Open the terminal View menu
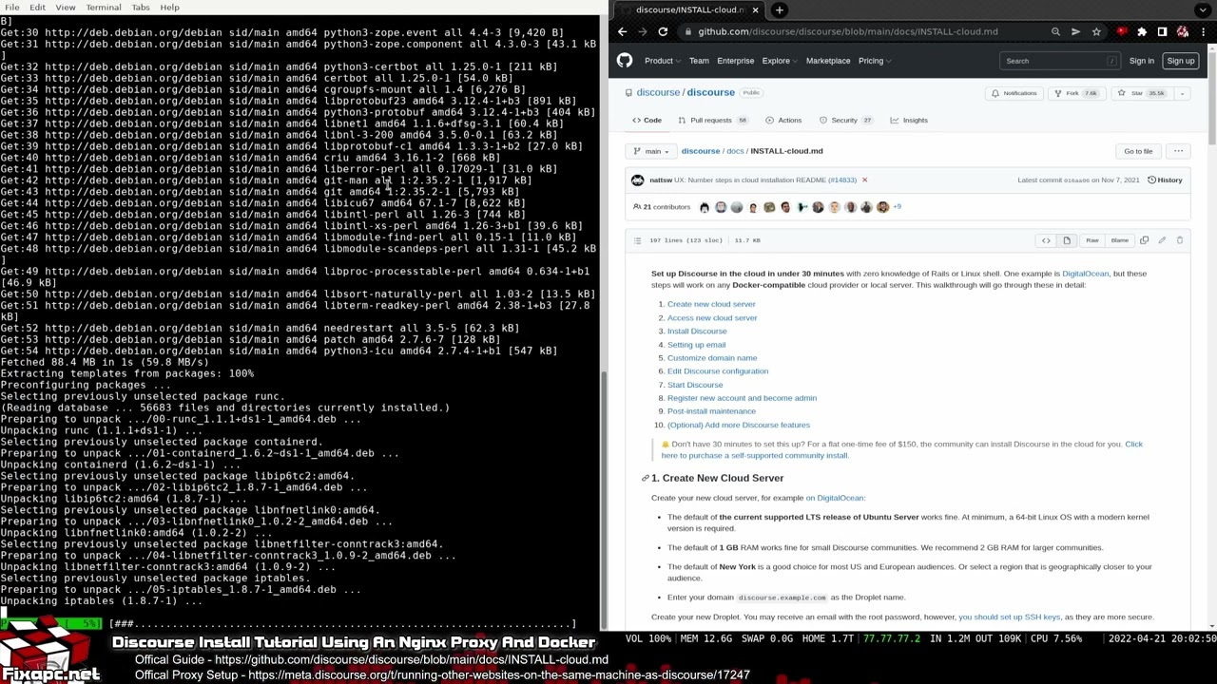The height and width of the screenshot is (684, 1217). tap(66, 7)
